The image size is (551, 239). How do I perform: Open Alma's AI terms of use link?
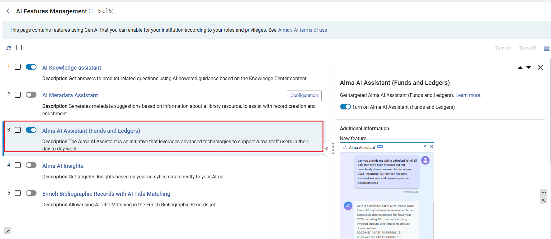click(x=302, y=30)
